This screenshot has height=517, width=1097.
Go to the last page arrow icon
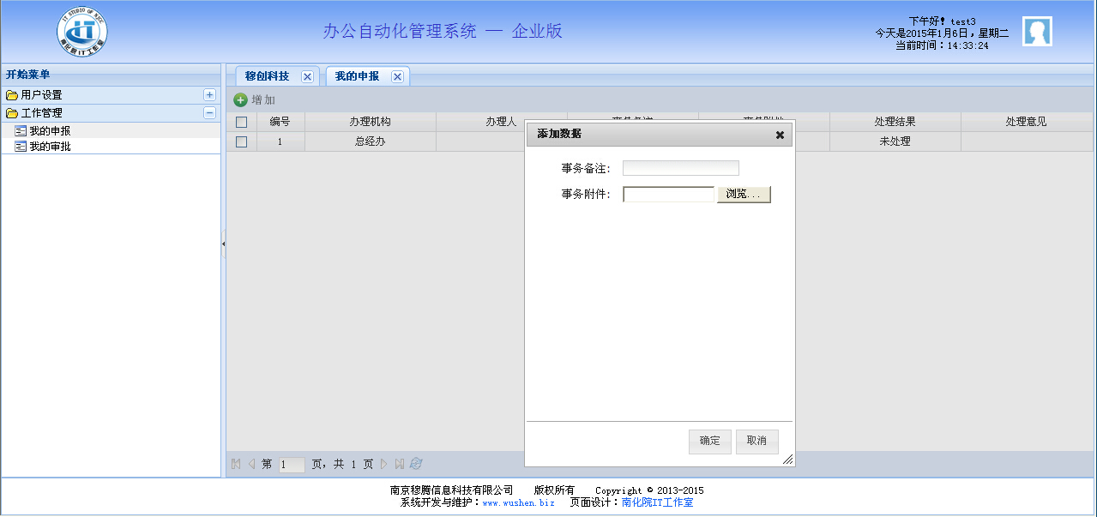[400, 464]
